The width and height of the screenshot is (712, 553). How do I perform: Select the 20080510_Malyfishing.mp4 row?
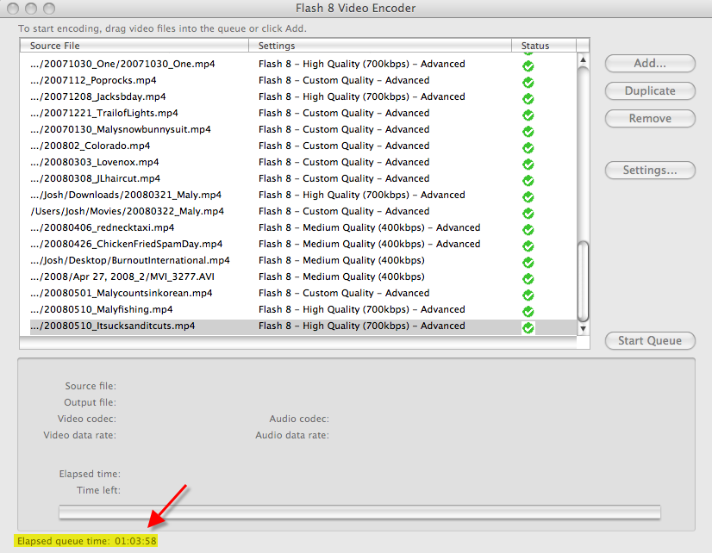tap(298, 309)
